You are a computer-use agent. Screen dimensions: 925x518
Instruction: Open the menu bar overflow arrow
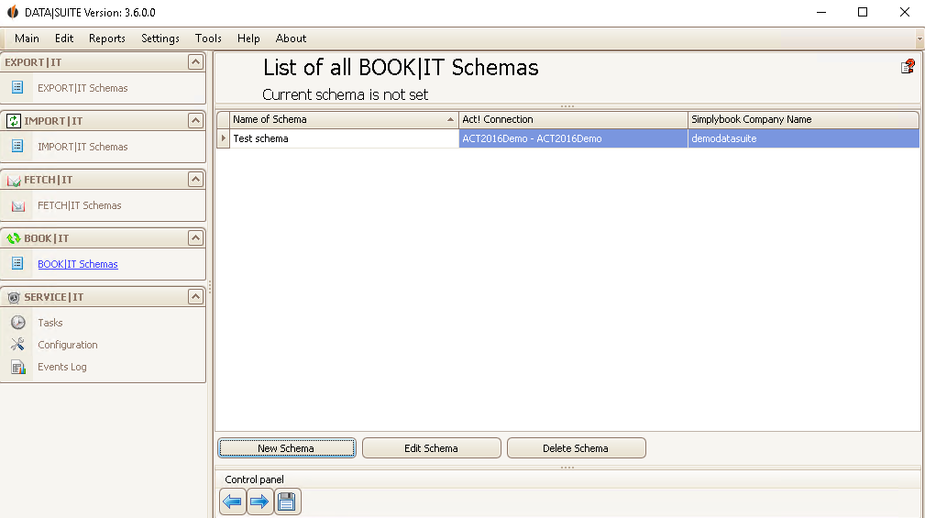pyautogui.click(x=919, y=39)
